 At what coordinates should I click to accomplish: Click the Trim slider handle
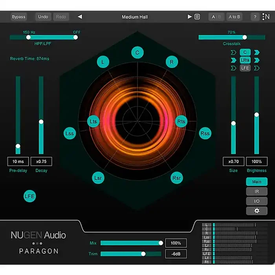[x=143, y=254]
